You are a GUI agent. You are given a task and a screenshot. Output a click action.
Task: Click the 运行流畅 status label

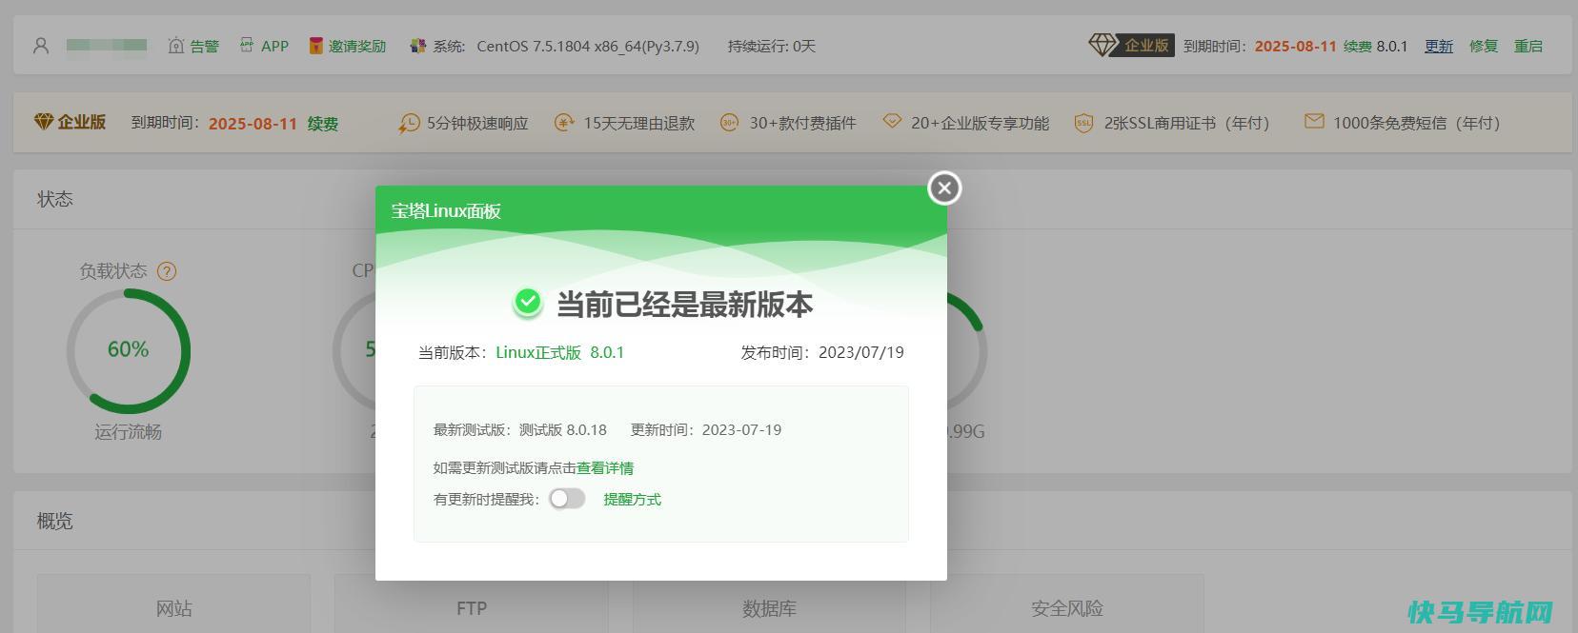[x=128, y=432]
